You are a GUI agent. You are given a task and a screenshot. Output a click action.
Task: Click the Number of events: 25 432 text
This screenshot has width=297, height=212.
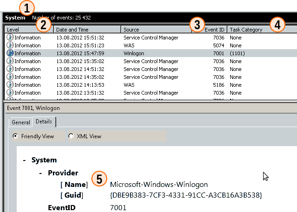pyautogui.click(x=61, y=18)
